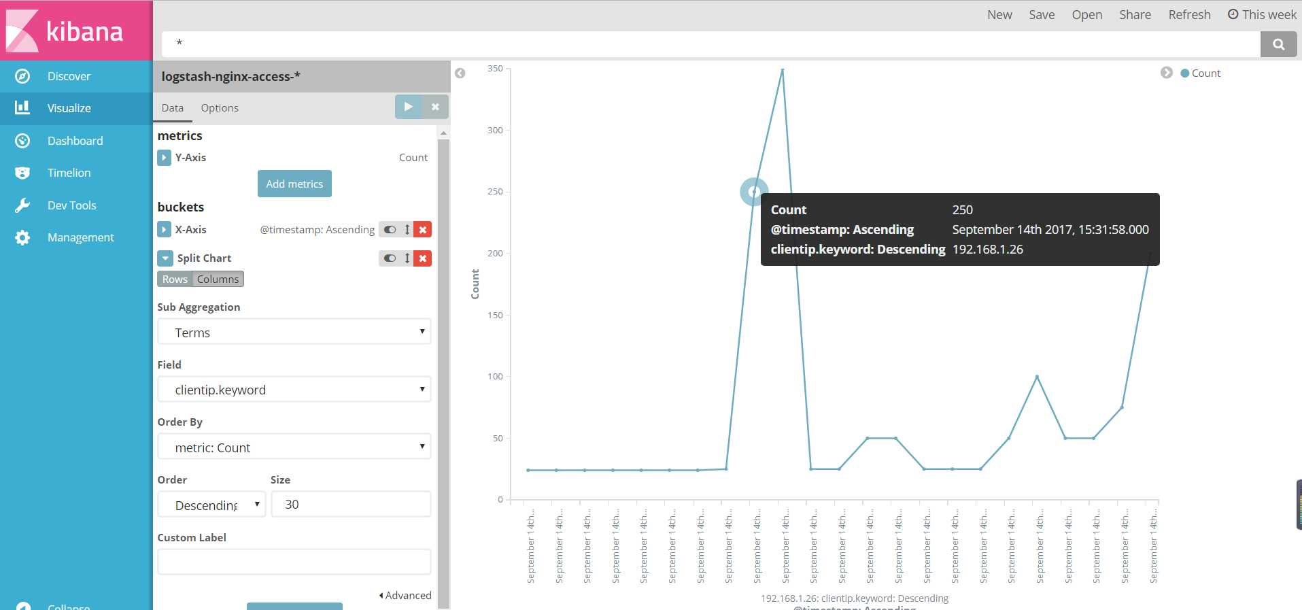Apply changes with the play button
Image resolution: width=1302 pixels, height=610 pixels.
pos(409,107)
